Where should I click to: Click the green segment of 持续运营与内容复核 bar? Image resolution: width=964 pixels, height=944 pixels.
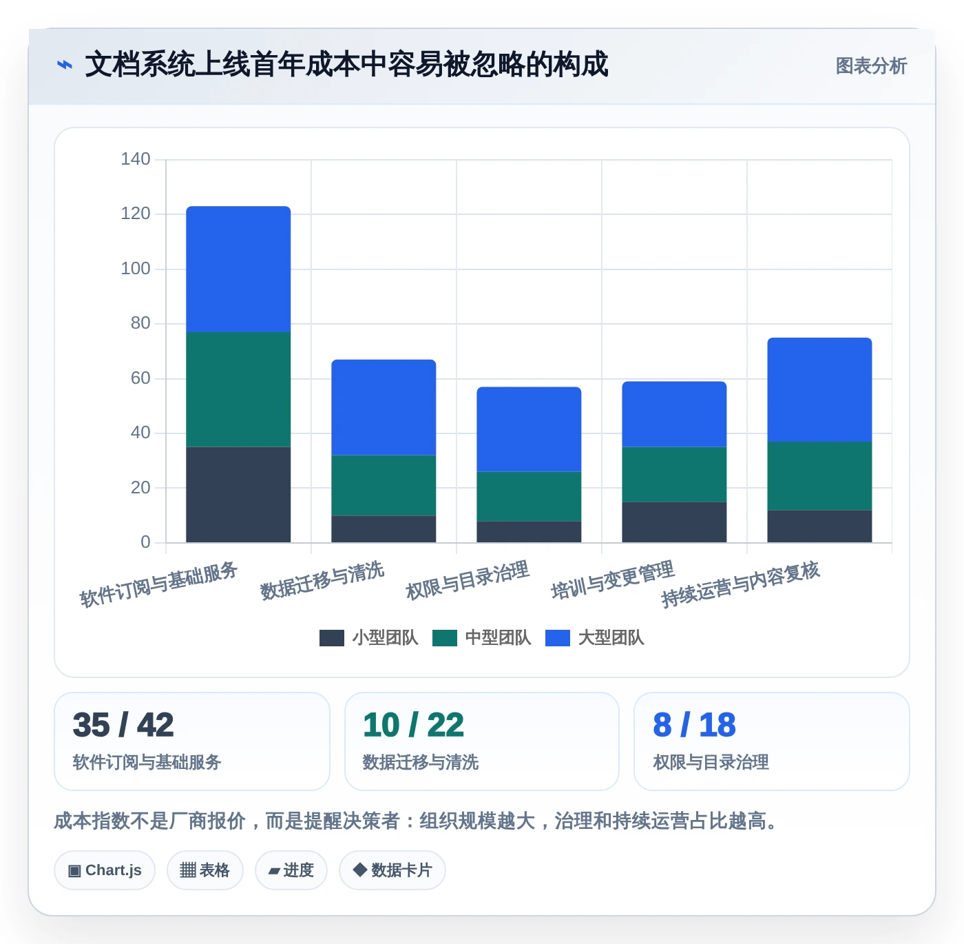point(819,475)
